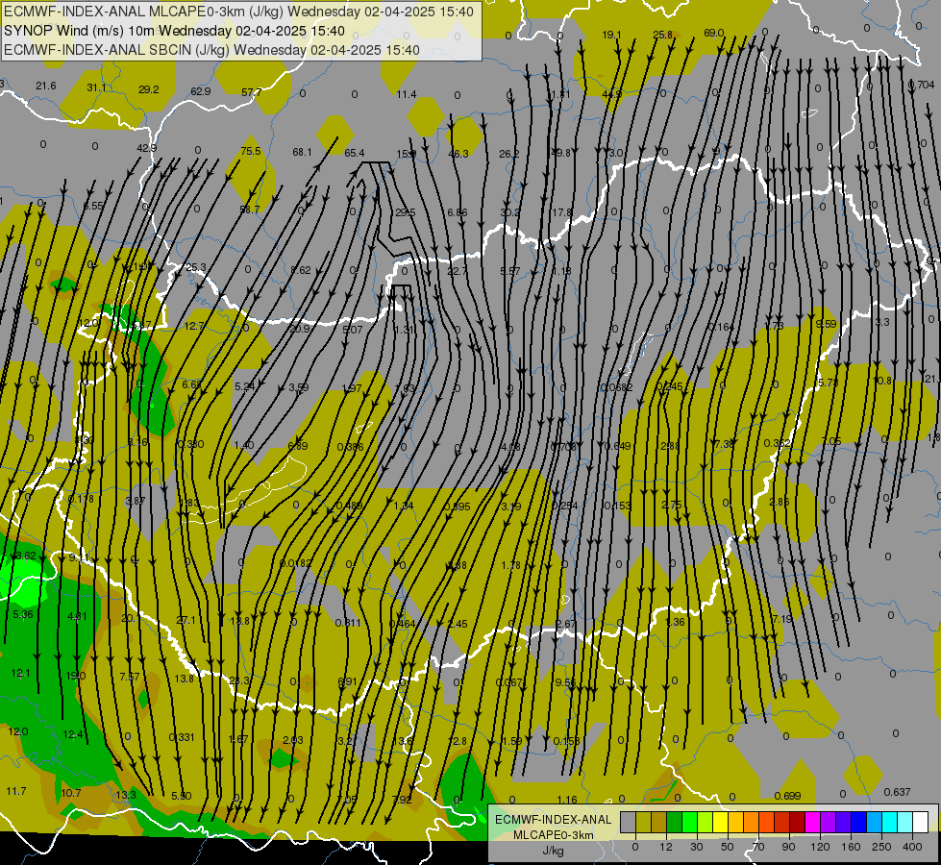Select the bright yellow legend swatch
941x865 pixels.
tap(720, 823)
